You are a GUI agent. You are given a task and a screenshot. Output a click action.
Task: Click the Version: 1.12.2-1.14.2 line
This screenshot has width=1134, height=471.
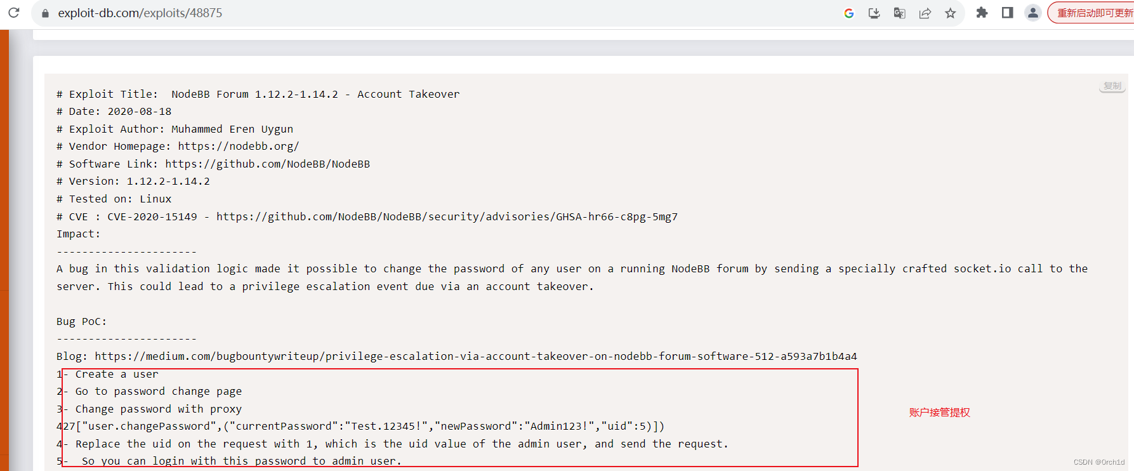pos(133,181)
